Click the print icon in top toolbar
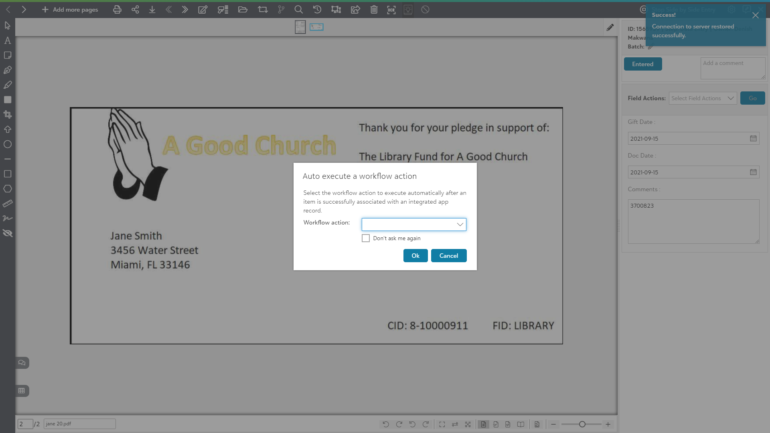 click(x=117, y=10)
